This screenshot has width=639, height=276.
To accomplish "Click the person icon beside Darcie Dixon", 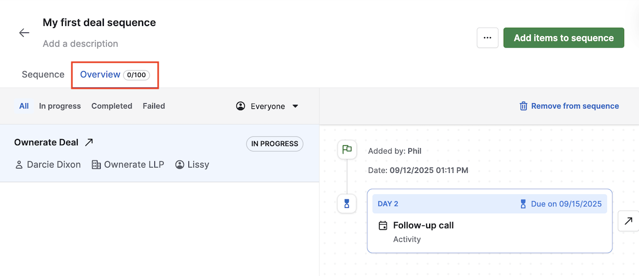I will click(19, 164).
